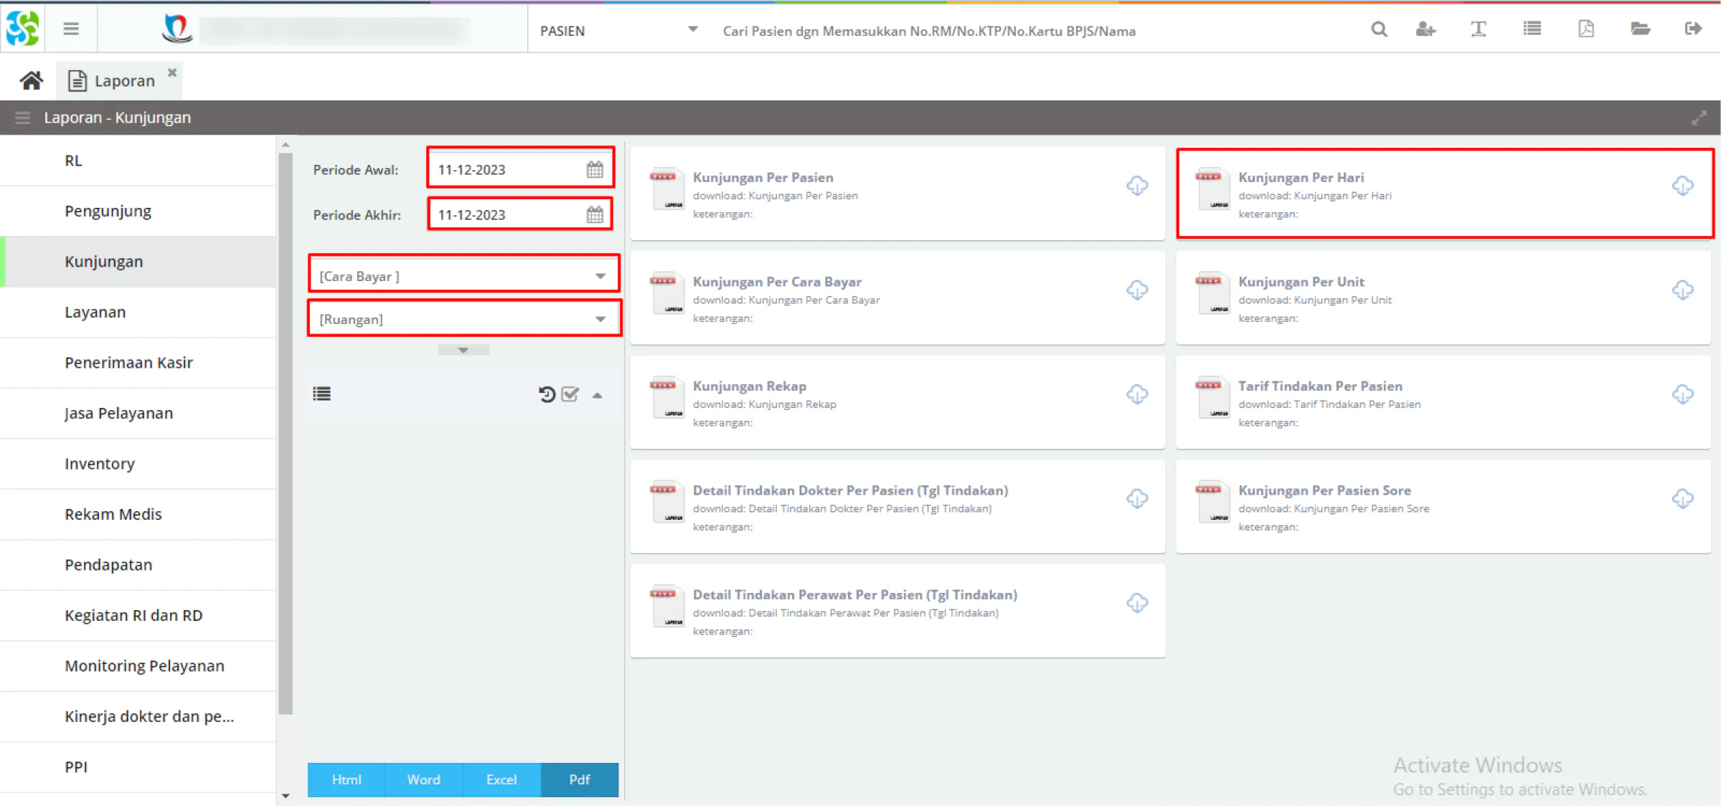Click the Periode Awal date field
This screenshot has height=808, width=1721.
pyautogui.click(x=508, y=170)
